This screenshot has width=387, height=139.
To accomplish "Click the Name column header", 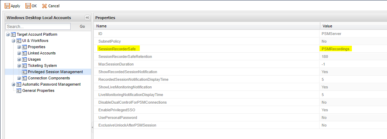I will (102, 26).
